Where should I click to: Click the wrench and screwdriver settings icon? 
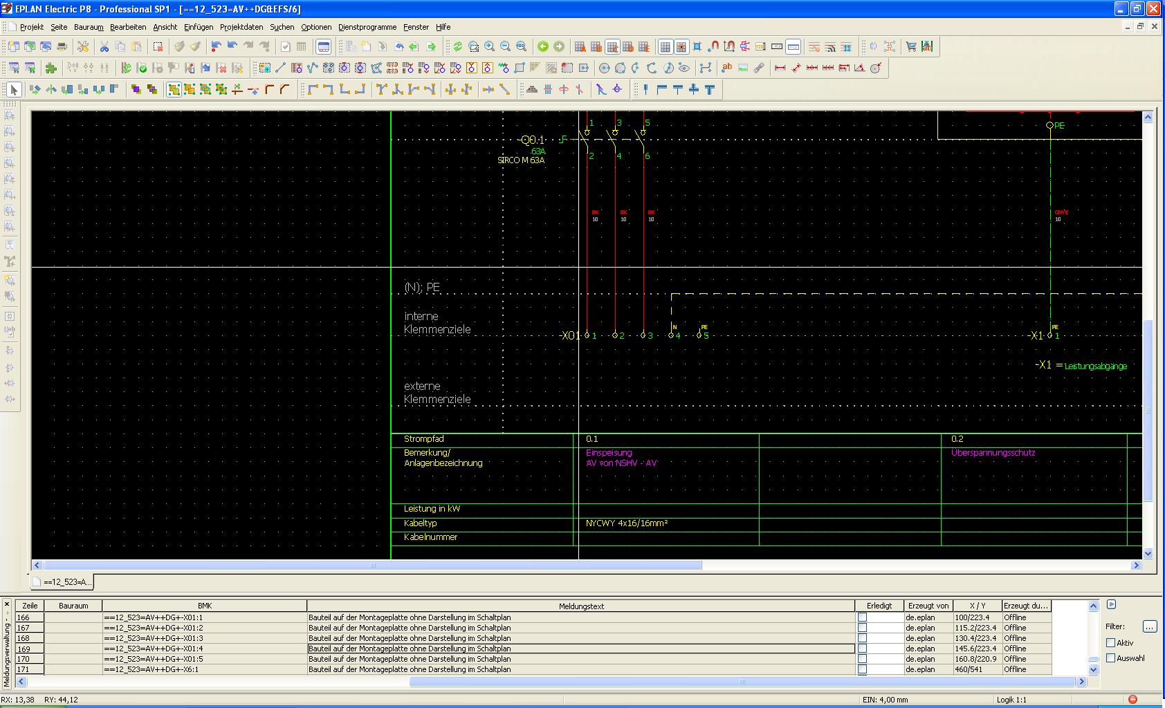point(82,46)
